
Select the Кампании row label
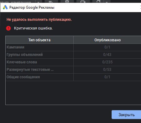click(x=15, y=47)
